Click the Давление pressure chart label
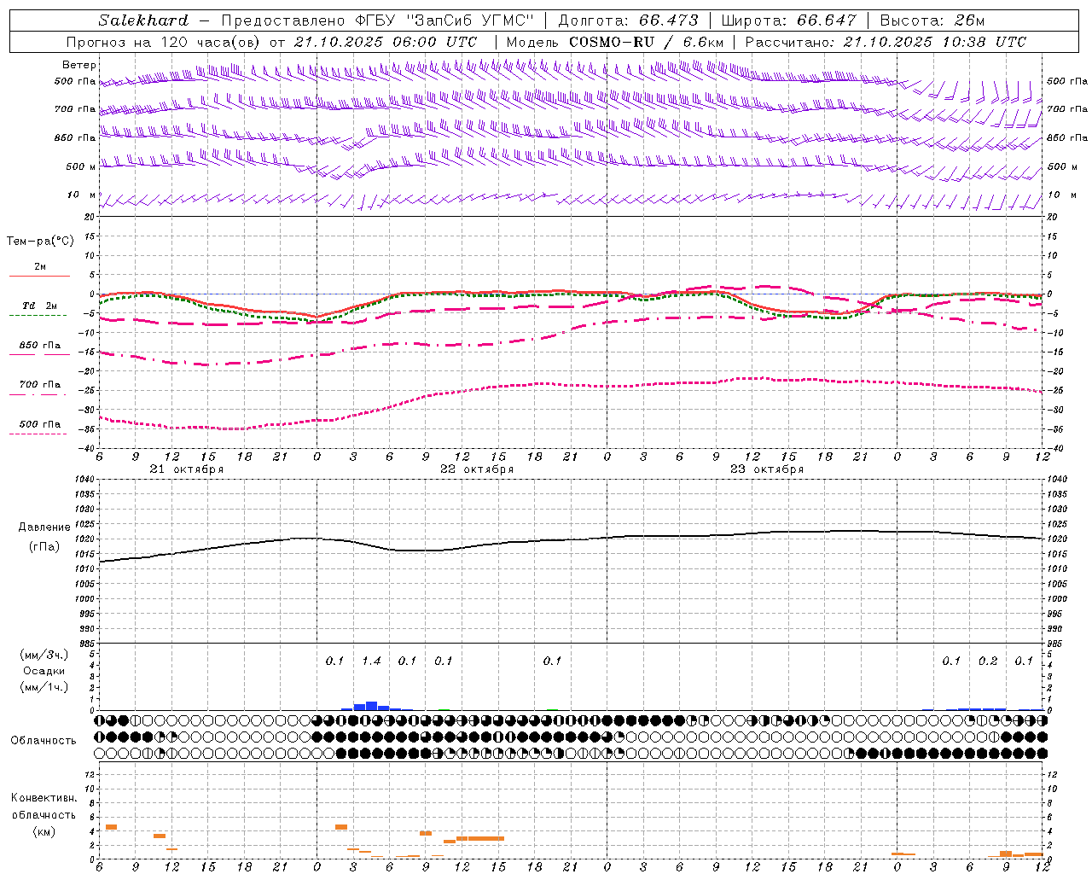 (44, 527)
